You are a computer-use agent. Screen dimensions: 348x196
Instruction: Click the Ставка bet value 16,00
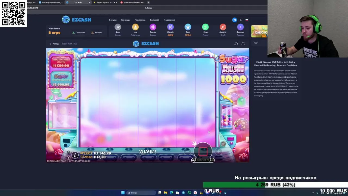pyautogui.click(x=100, y=157)
